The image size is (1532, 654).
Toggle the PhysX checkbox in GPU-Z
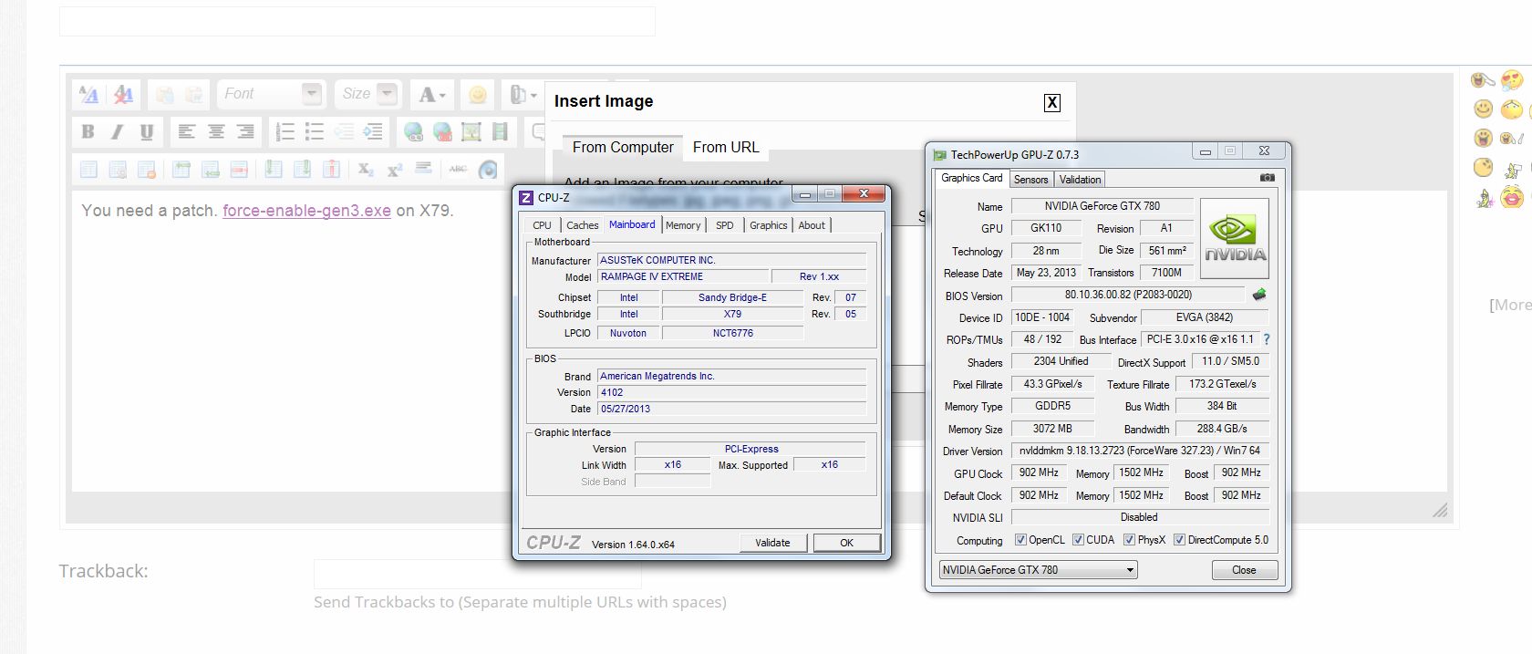(1129, 540)
